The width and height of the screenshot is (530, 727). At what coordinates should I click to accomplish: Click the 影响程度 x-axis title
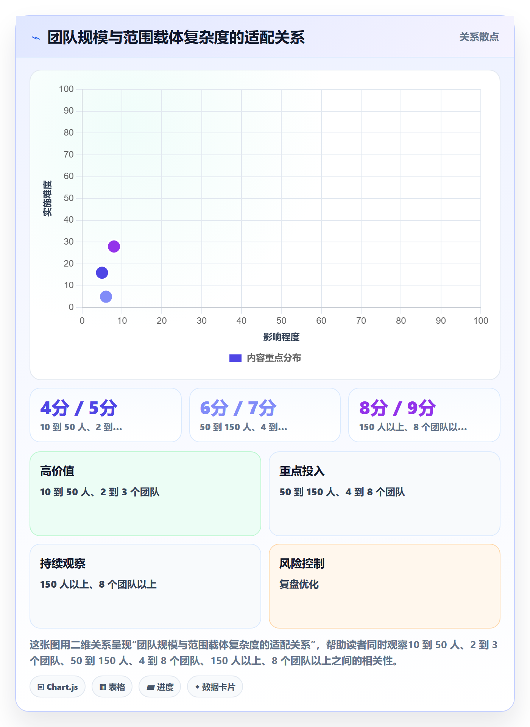(x=281, y=337)
